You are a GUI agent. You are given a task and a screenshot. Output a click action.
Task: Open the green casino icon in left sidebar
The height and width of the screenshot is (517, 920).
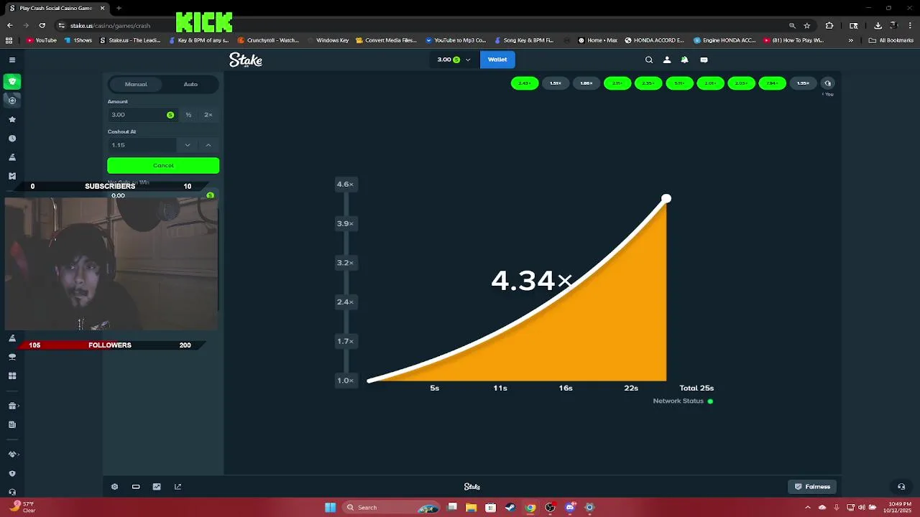tap(11, 81)
